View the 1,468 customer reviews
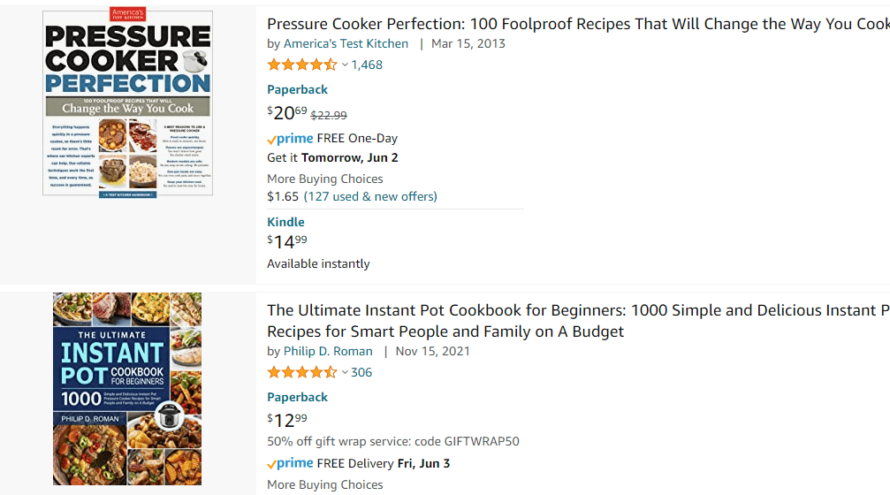 coord(367,65)
